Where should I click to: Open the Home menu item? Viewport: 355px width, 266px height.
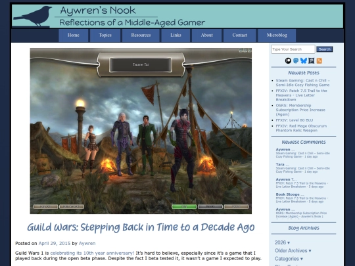click(x=74, y=35)
